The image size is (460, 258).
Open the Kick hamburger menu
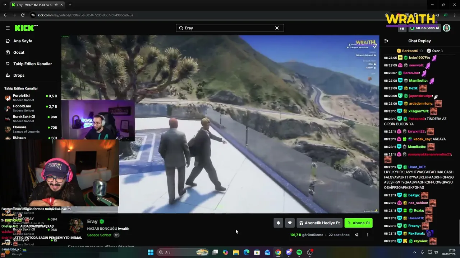[8, 28]
